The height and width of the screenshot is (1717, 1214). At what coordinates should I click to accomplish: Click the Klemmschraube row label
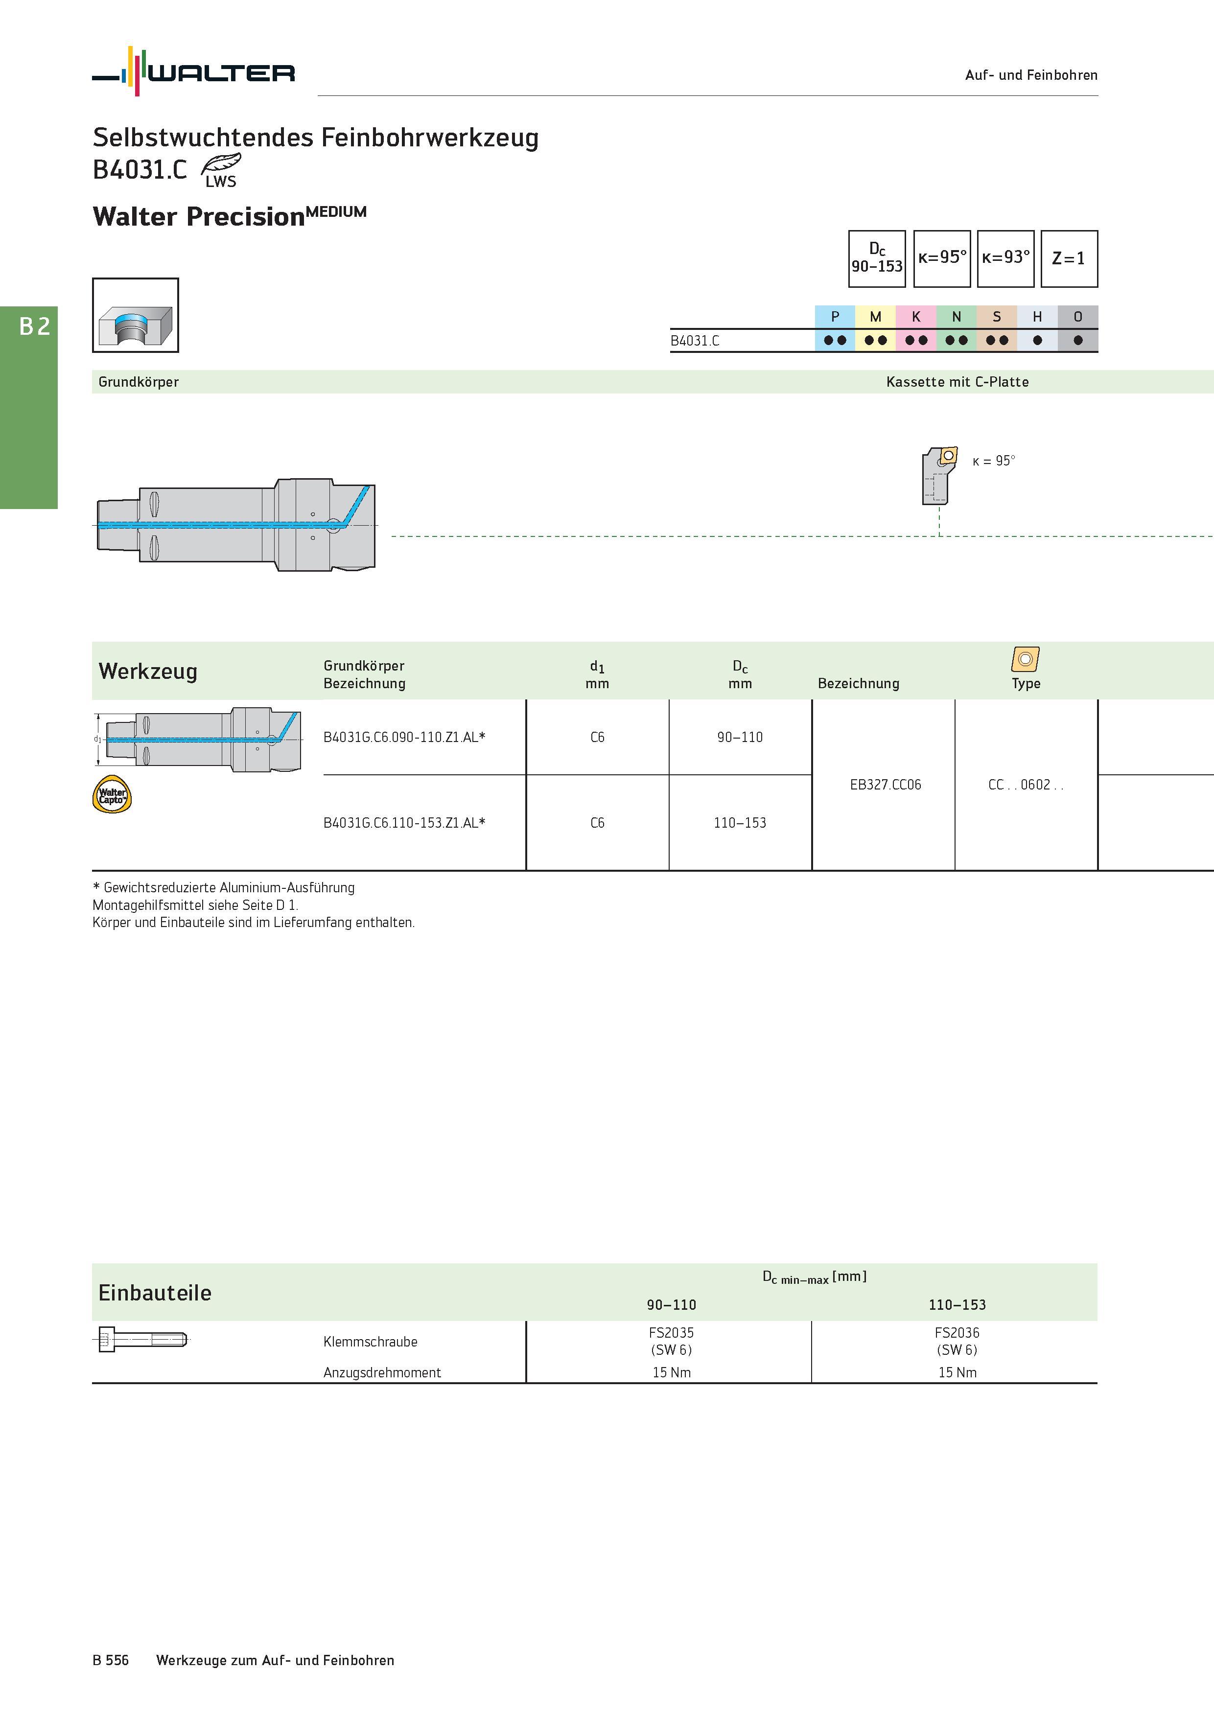(x=370, y=1342)
